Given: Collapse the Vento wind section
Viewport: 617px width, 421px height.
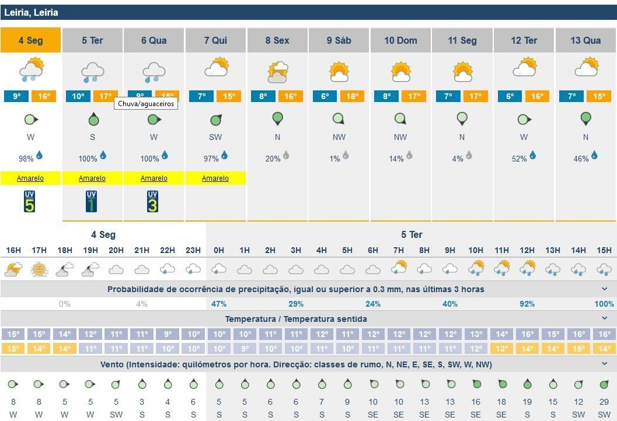Looking at the screenshot, I should pos(605,364).
